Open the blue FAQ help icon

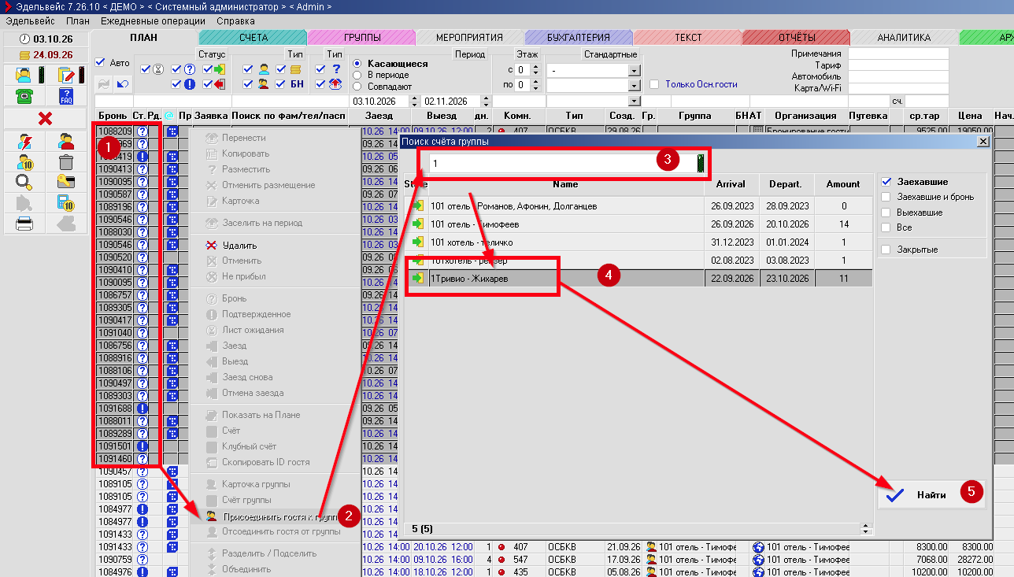[65, 96]
